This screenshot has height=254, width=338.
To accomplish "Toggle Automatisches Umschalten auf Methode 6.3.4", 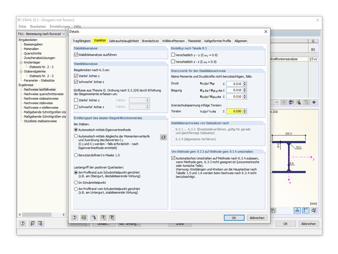I will point(173,158).
